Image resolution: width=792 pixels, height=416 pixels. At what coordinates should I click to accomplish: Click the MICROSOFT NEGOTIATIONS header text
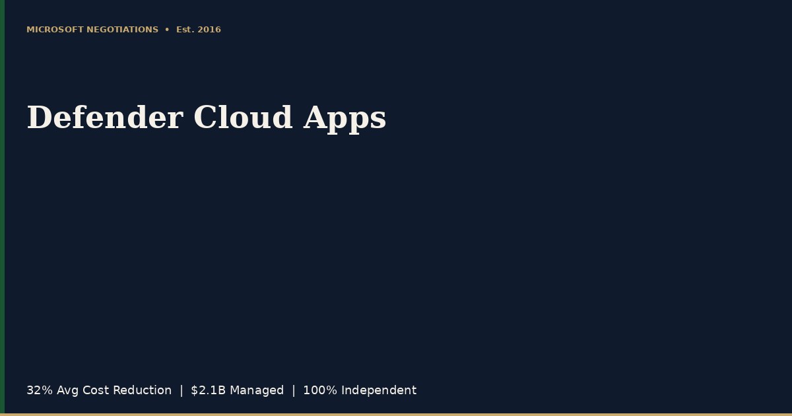tap(92, 30)
